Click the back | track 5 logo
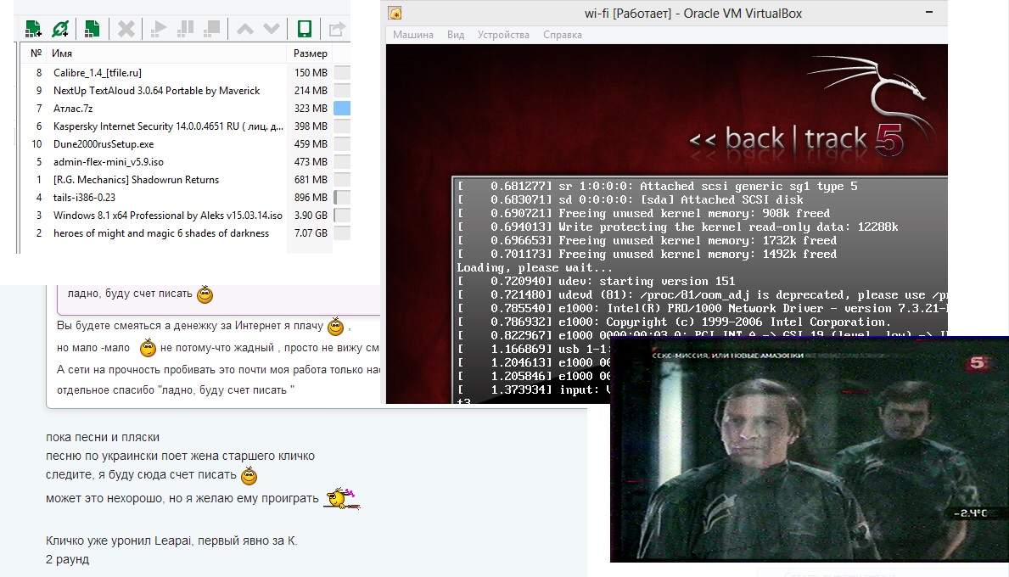1009x577 pixels. [797, 140]
